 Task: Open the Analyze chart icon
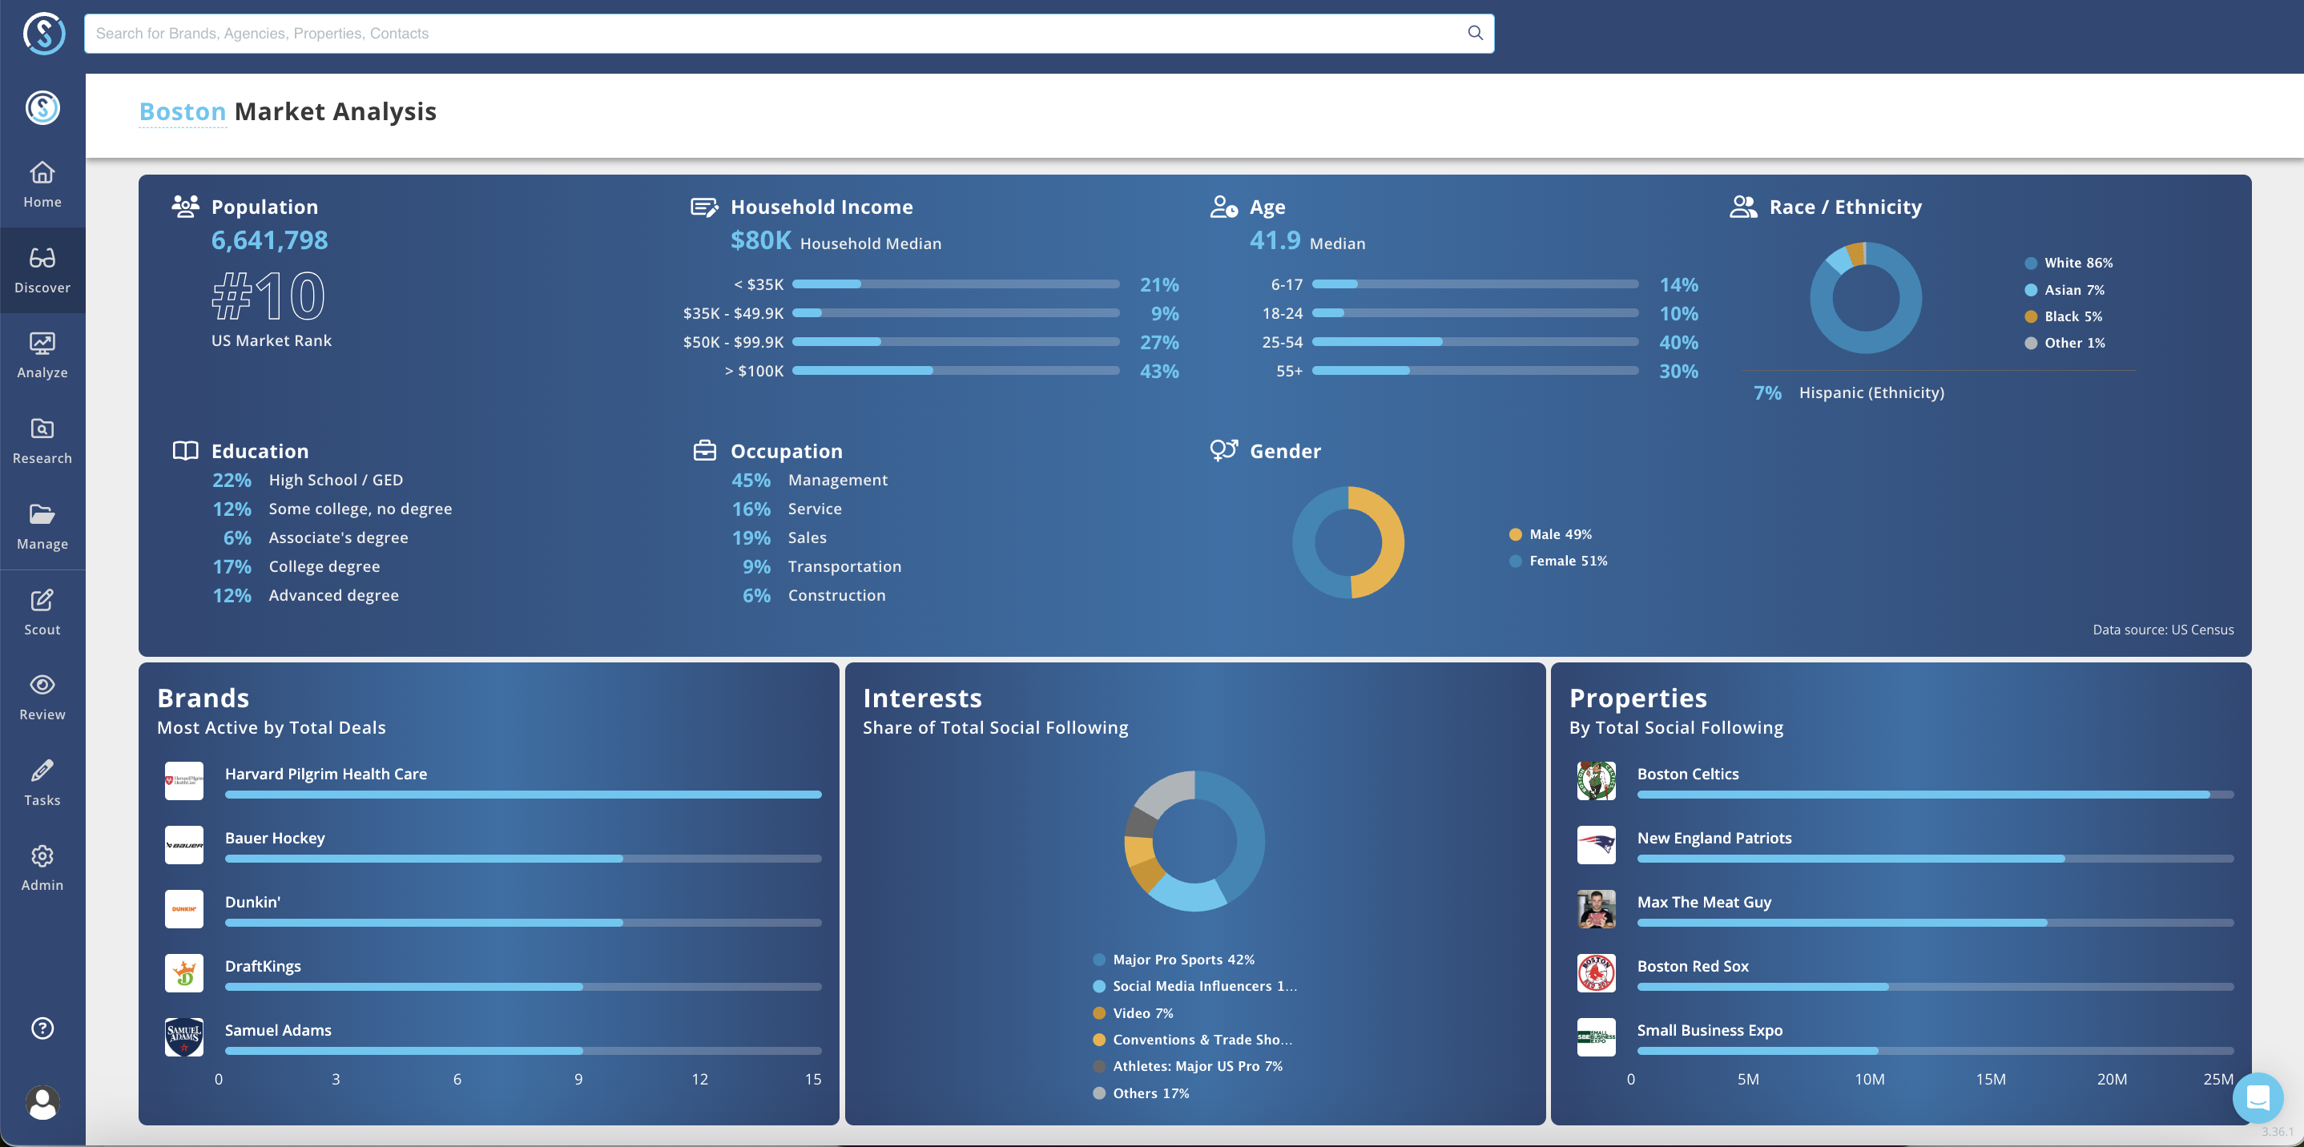point(42,344)
